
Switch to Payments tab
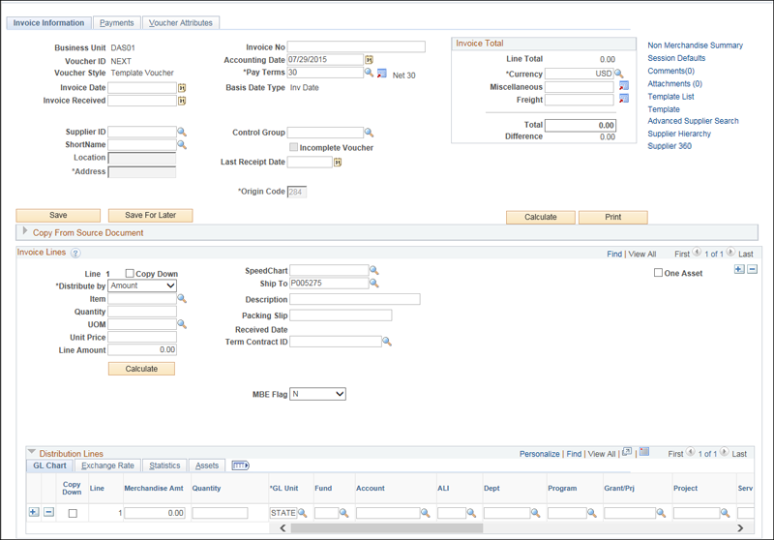[x=116, y=22]
